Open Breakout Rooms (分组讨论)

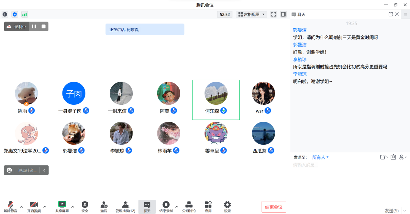click(189, 207)
